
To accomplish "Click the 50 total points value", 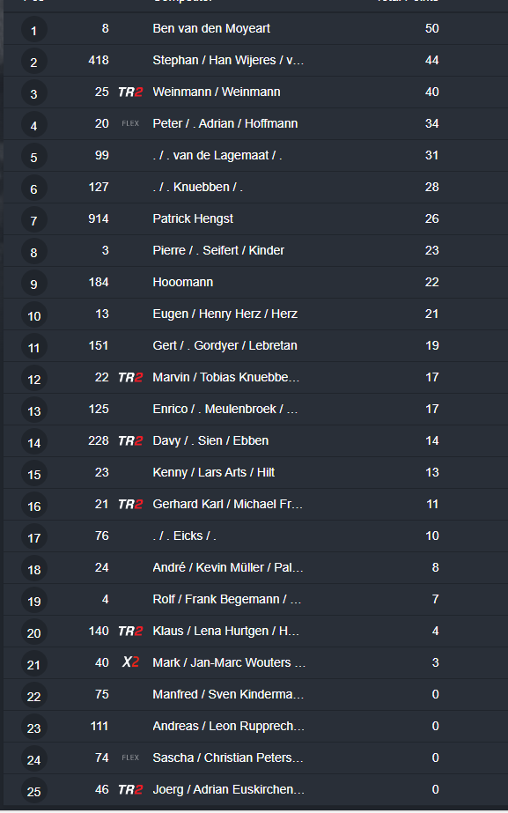I will click(x=431, y=28).
